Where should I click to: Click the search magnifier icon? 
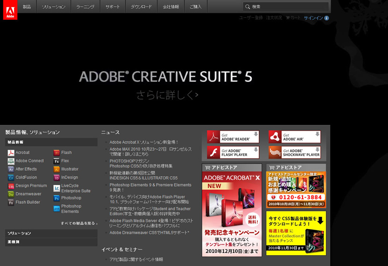point(247,7)
